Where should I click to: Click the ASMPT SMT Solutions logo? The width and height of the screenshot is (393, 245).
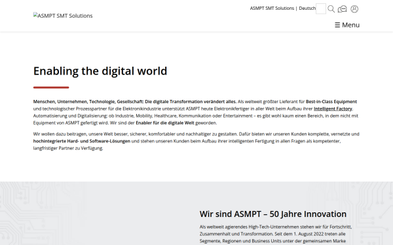tap(63, 16)
